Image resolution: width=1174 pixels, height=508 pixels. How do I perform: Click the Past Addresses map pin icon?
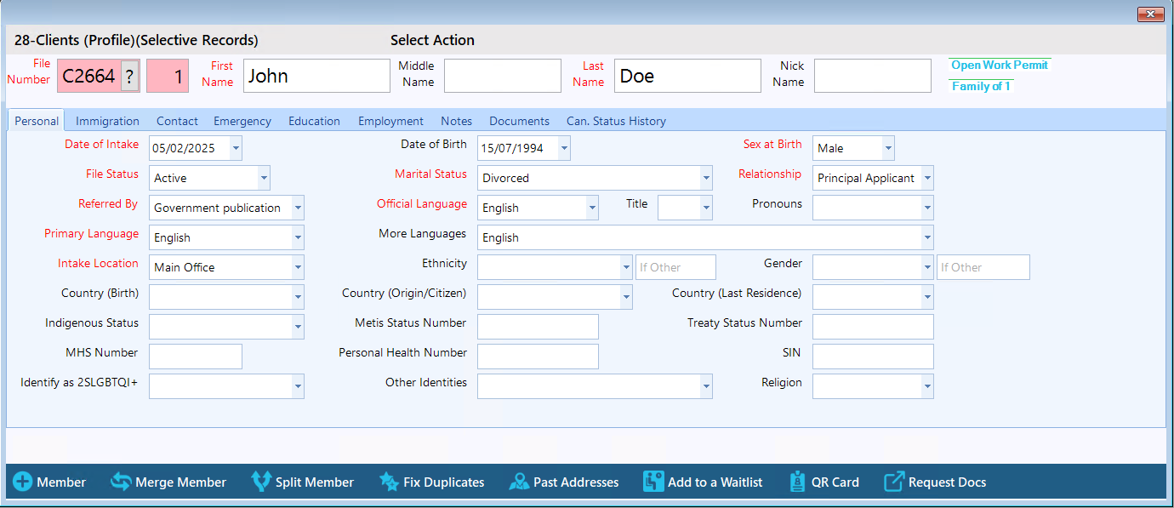click(x=519, y=482)
